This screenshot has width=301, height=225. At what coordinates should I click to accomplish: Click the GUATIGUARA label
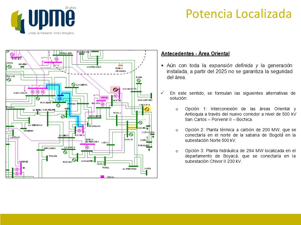pos(94,67)
